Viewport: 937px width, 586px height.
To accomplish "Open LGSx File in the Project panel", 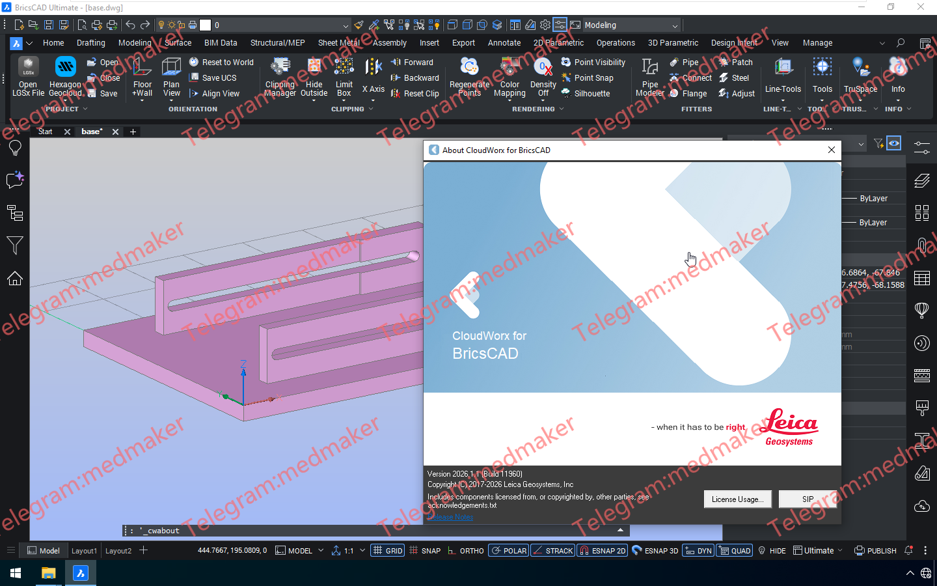I will coord(28,77).
